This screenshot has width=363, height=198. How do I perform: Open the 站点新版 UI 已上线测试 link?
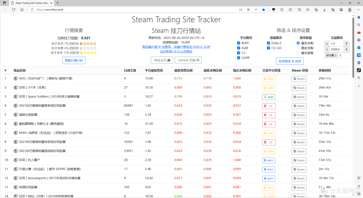(176, 52)
